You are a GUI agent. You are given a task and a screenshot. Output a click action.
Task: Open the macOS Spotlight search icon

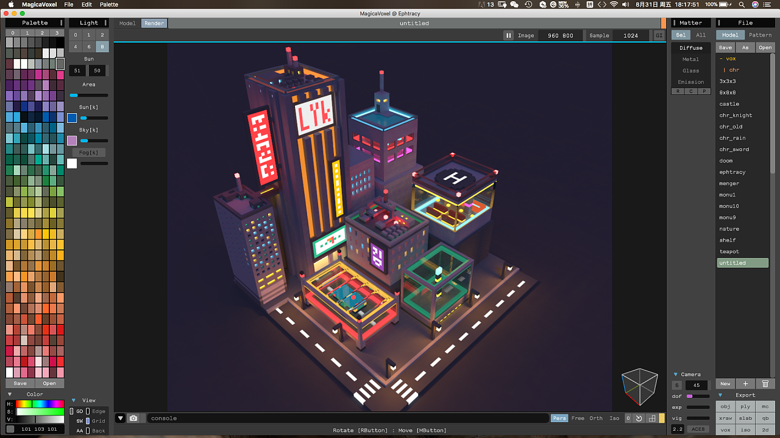coord(741,4)
